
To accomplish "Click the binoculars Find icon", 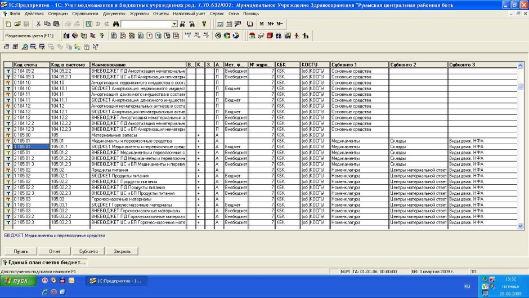I will [116, 24].
